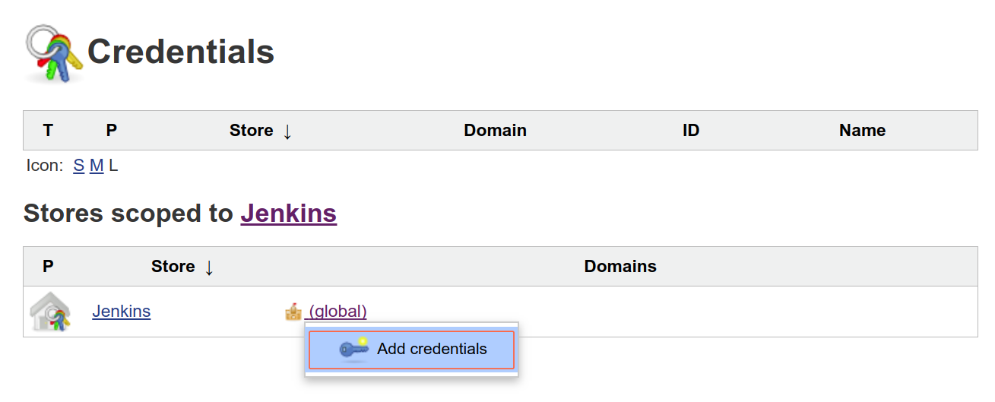
Task: Click the Jenkins store house icon
Action: tap(50, 312)
